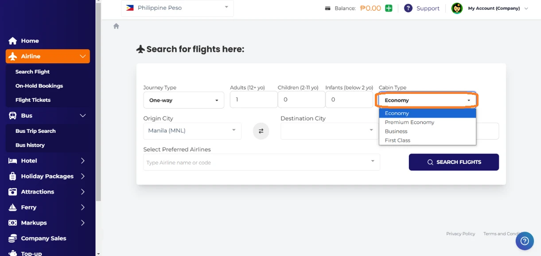Screen dimensions: 541x256
Task: Click the Ferry boat icon in sidebar
Action: pos(13,207)
